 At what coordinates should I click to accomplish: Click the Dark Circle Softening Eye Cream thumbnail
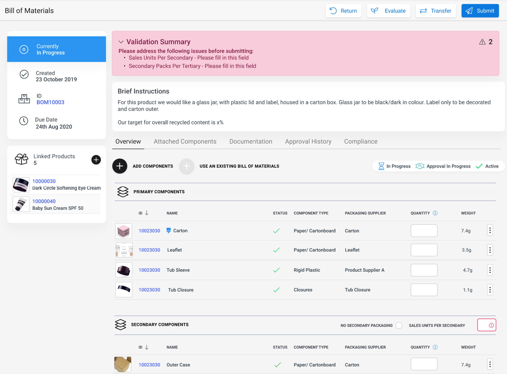[21, 185]
